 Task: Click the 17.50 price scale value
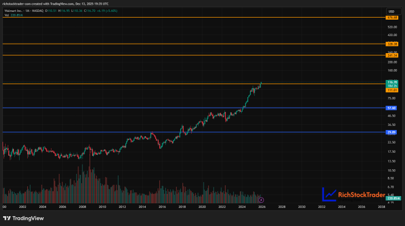click(391, 152)
